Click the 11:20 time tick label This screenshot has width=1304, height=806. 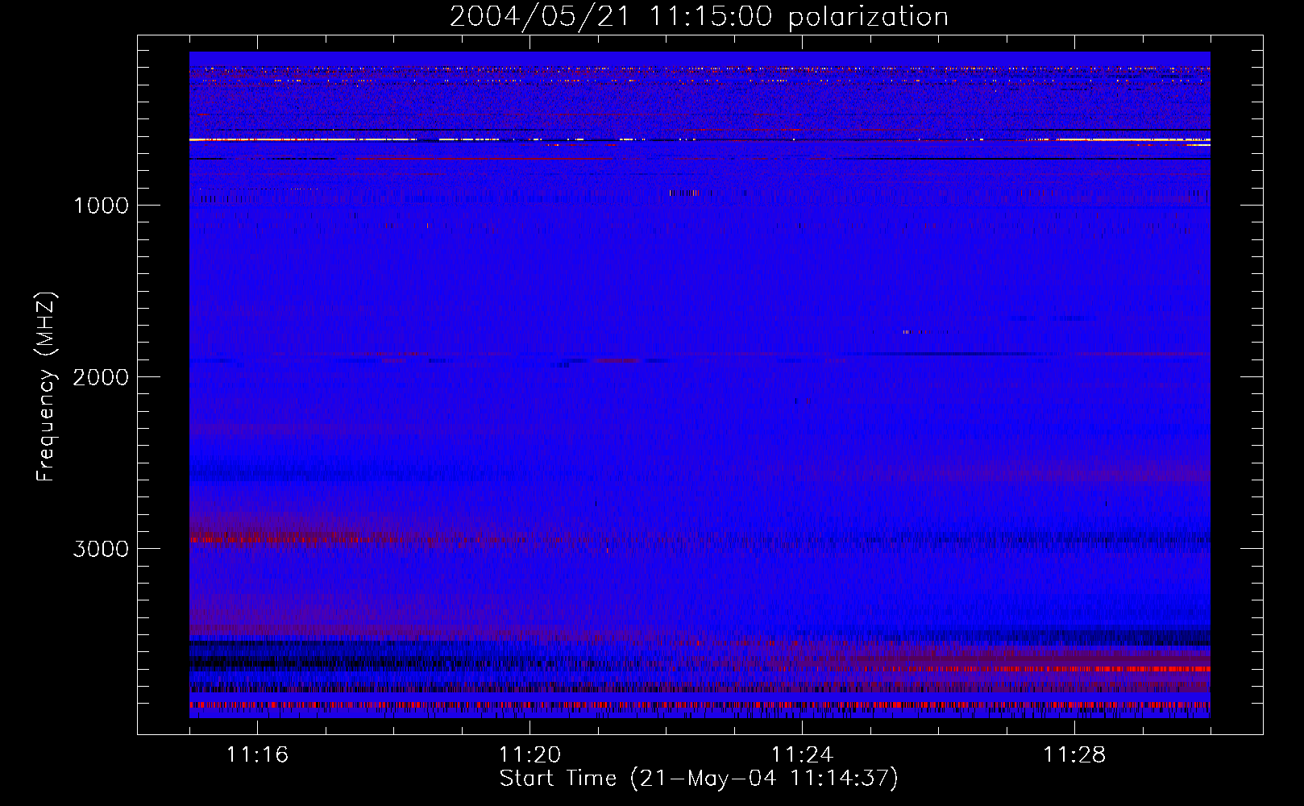coord(529,754)
